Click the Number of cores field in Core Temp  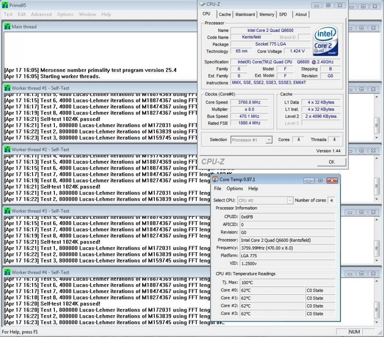point(331,200)
